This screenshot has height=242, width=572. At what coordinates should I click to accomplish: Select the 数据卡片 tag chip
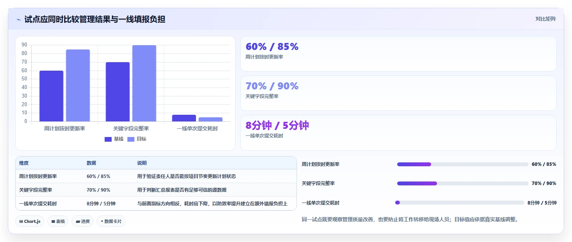pyautogui.click(x=111, y=221)
